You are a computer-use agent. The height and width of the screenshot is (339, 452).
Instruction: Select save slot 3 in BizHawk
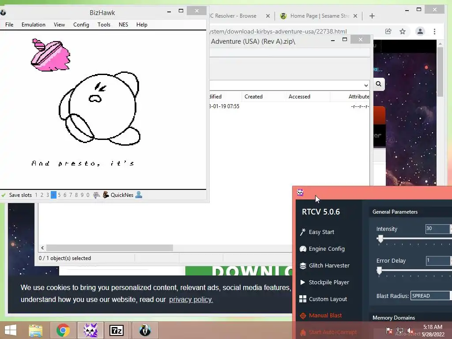[48, 195]
